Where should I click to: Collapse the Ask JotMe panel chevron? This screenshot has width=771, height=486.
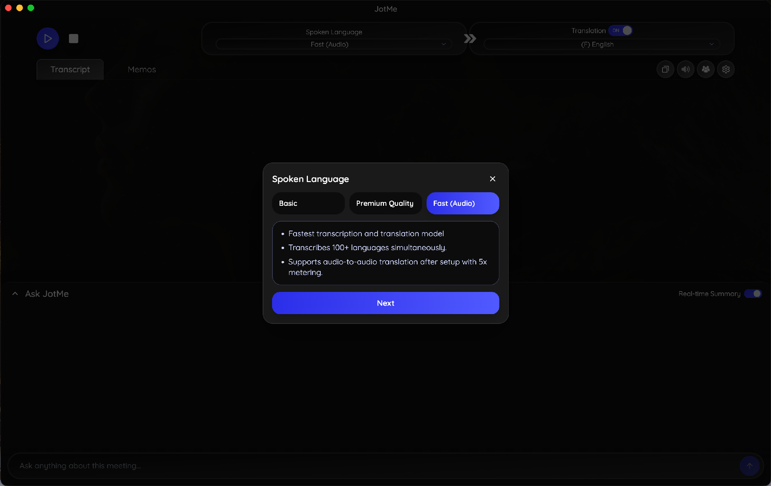click(x=15, y=294)
